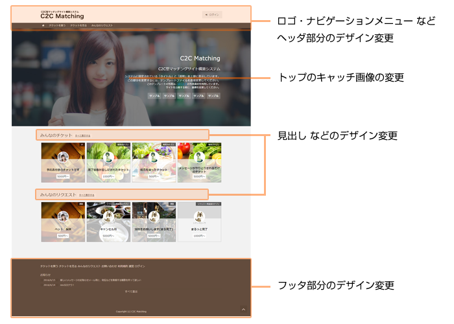454x324 pixels.
Task: Click the green avatar on メッセージのやりとり ticket card
Action: tap(200, 157)
